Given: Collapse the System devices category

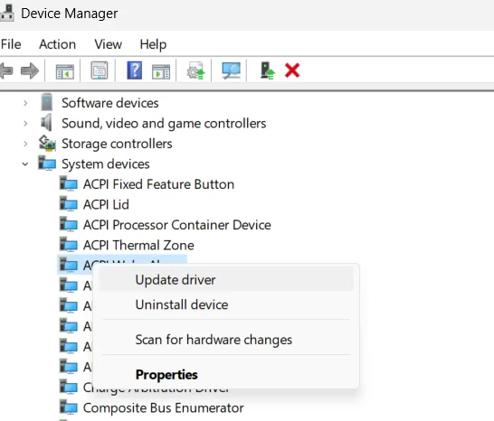Looking at the screenshot, I should pyautogui.click(x=25, y=164).
